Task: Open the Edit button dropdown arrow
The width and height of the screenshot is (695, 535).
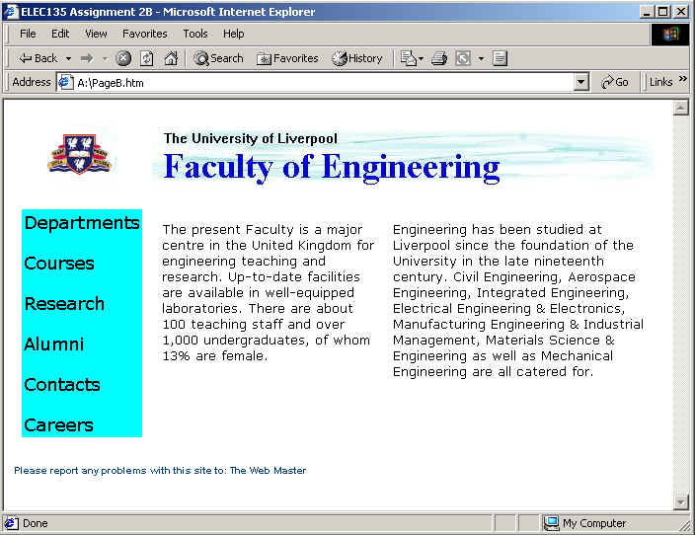Action: pyautogui.click(x=481, y=58)
